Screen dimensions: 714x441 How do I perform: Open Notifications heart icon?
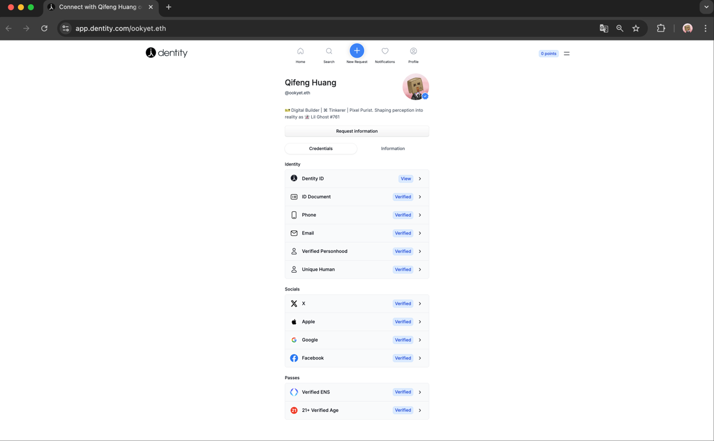[x=385, y=52]
